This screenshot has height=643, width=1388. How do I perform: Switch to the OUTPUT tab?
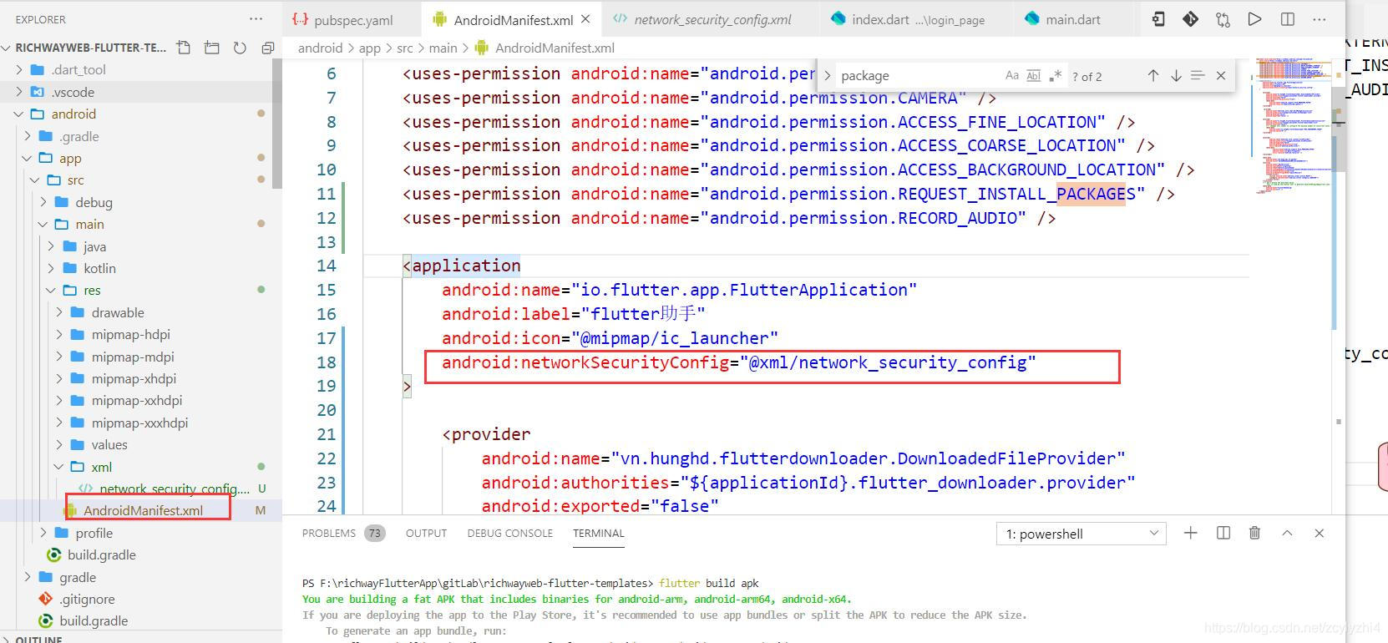[x=426, y=533]
